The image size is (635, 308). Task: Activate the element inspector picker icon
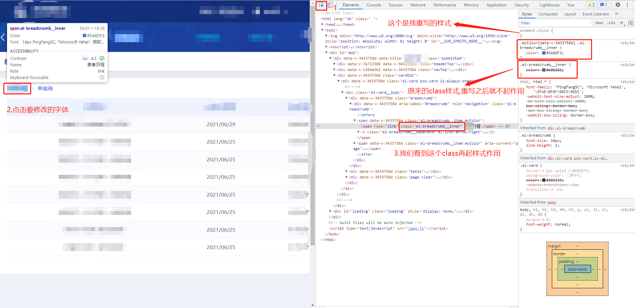coord(321,5)
